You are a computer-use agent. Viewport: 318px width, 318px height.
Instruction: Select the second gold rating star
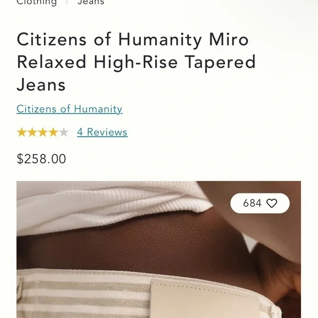pyautogui.click(x=32, y=132)
